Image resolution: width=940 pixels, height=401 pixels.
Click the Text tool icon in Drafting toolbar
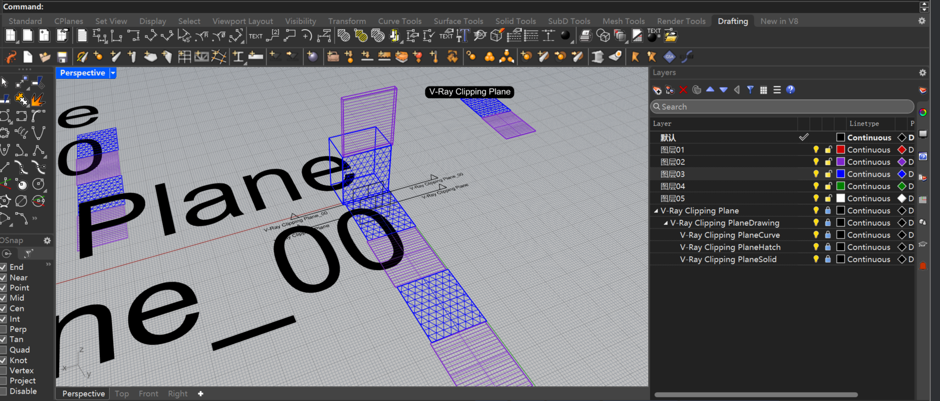click(255, 36)
